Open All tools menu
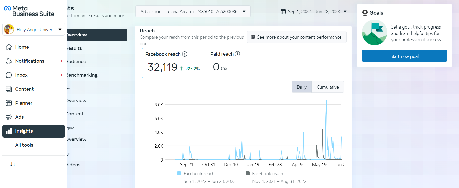The width and height of the screenshot is (459, 188). 24,145
